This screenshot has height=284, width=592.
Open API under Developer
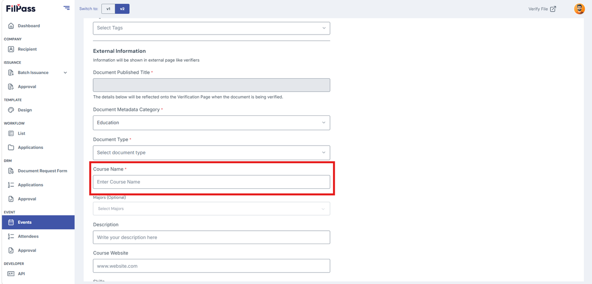(21, 274)
